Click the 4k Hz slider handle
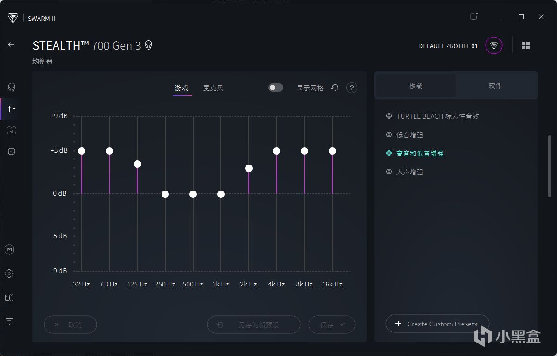Viewport: 557px width, 356px height. point(277,151)
